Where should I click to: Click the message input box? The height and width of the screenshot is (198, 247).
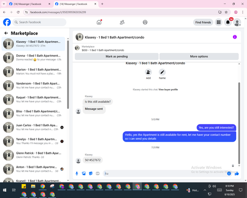[x=165, y=174]
